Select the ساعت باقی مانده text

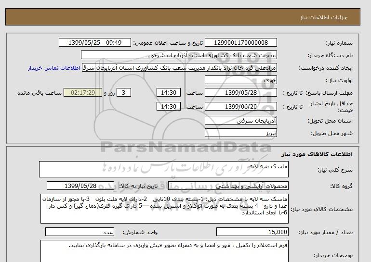pyautogui.click(x=40, y=93)
